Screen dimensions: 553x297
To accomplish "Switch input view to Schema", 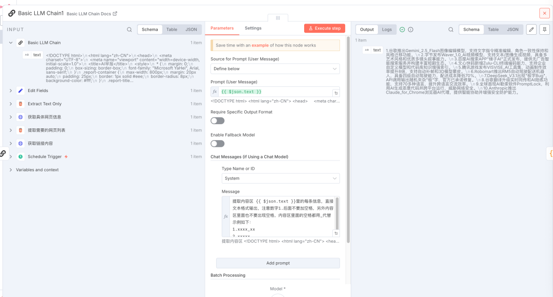I will (150, 30).
